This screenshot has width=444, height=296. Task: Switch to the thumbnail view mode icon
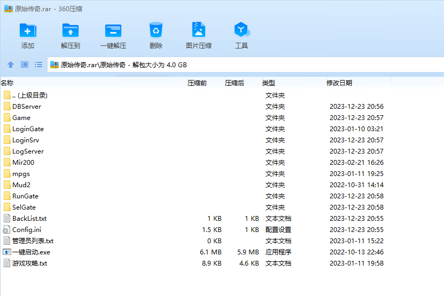pos(25,65)
